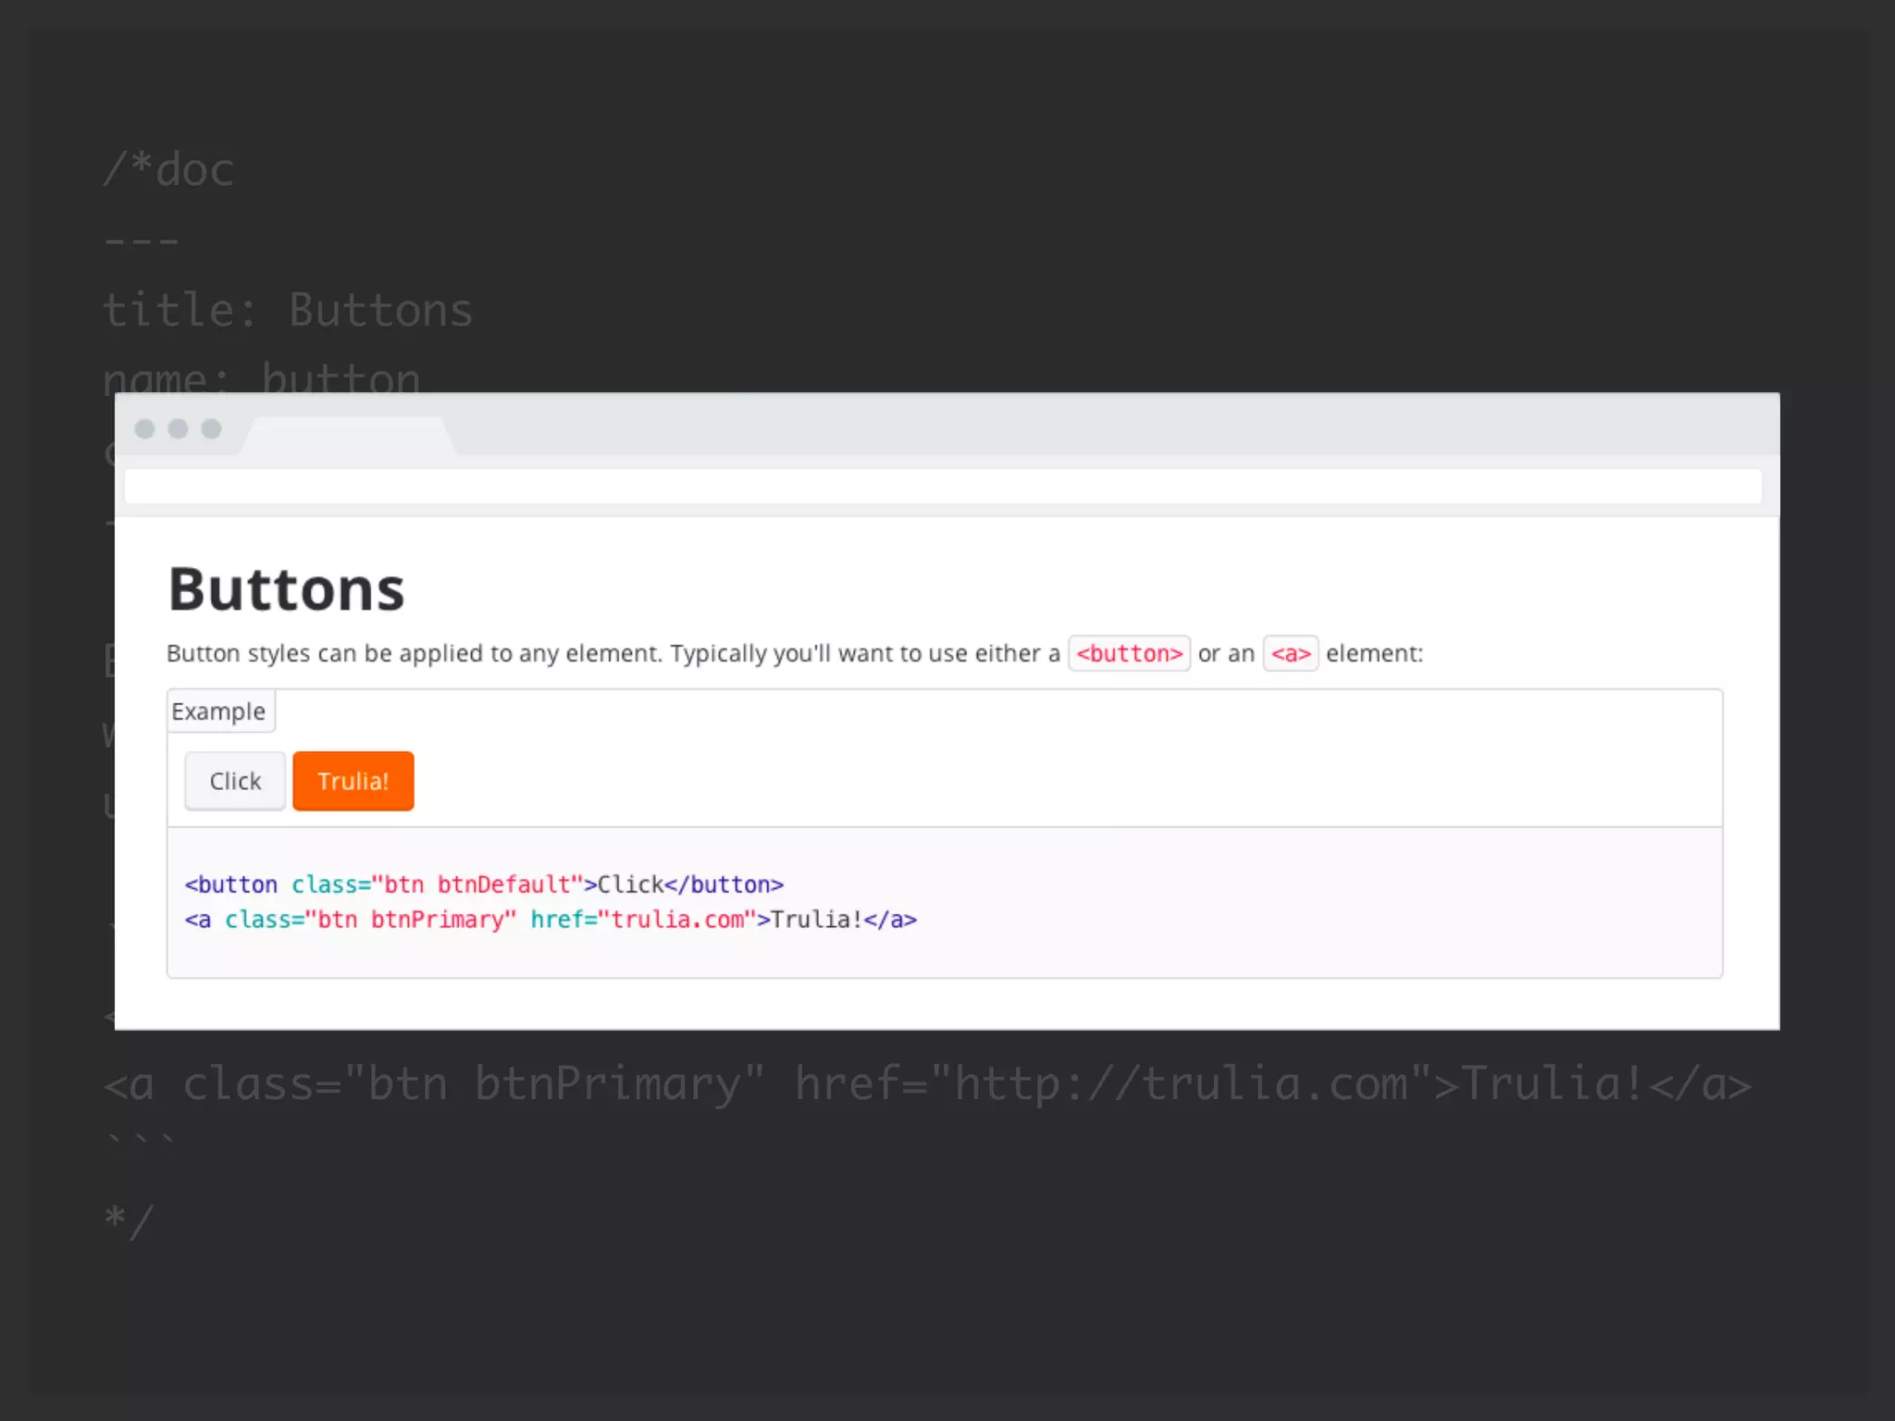Screen dimensions: 1895x1421
Task: Click the btnPrimary anchor code line
Action: [x=551, y=920]
